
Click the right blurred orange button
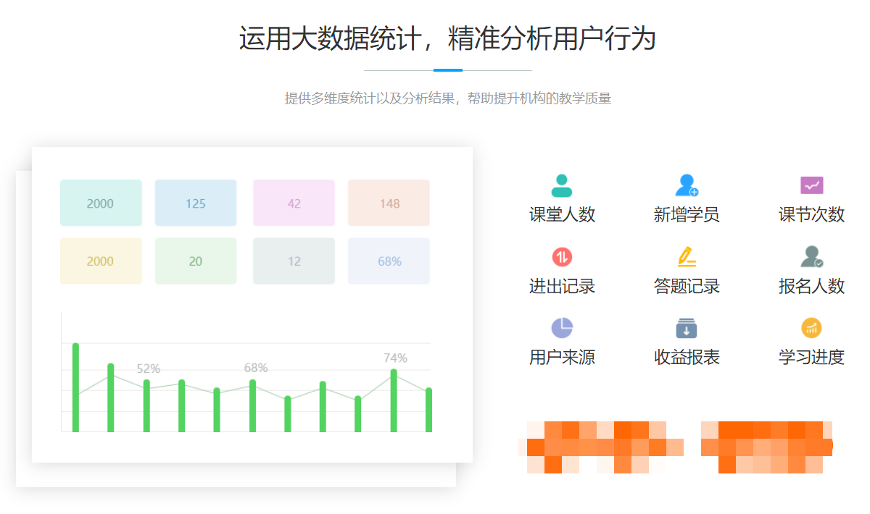tap(766, 447)
